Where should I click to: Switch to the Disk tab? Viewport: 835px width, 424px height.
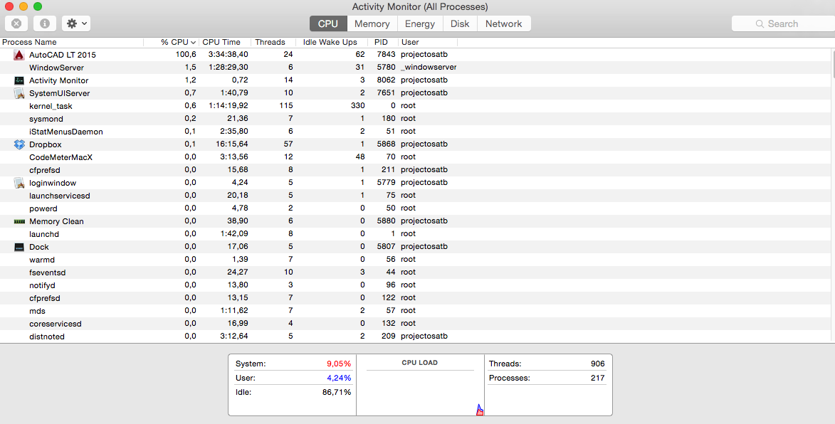(460, 24)
